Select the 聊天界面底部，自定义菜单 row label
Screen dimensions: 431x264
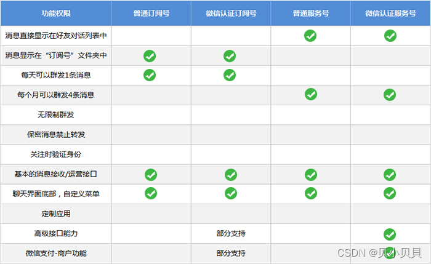tap(56, 194)
